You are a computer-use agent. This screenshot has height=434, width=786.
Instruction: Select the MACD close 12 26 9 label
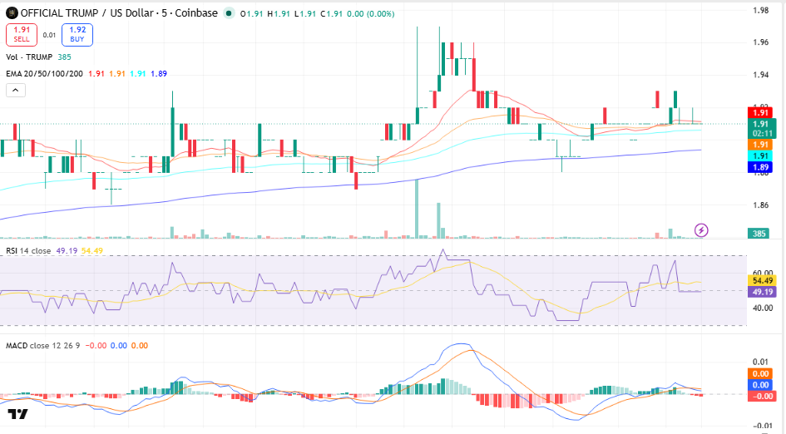pyautogui.click(x=42, y=346)
